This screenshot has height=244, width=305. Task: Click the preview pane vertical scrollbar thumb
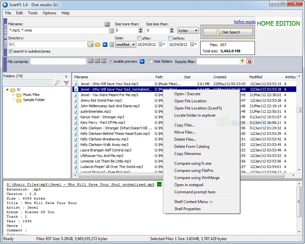(x=299, y=202)
